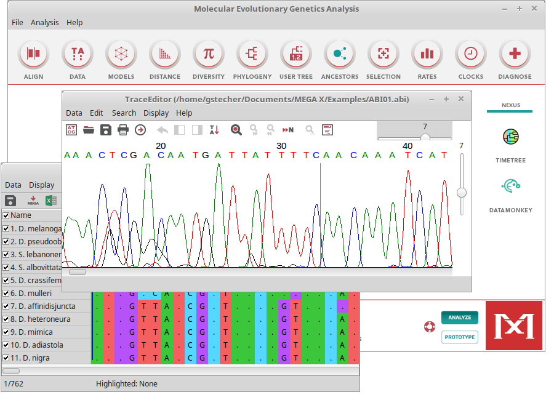Click the vertical trace height slider handle

point(462,193)
